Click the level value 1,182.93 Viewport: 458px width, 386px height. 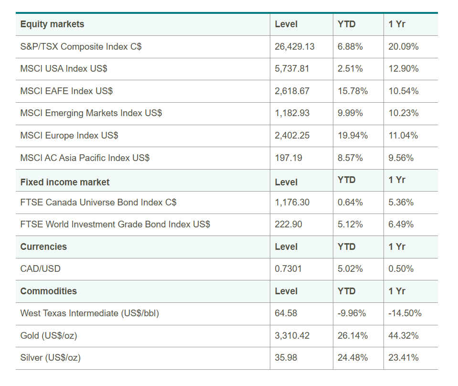coord(292,113)
